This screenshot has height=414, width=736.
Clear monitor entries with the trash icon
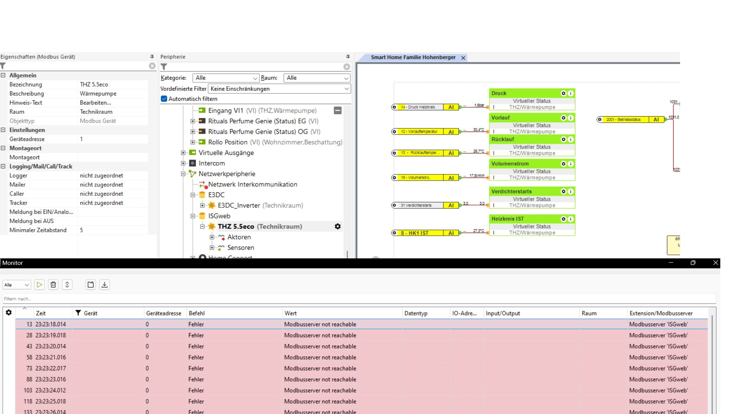(x=53, y=284)
